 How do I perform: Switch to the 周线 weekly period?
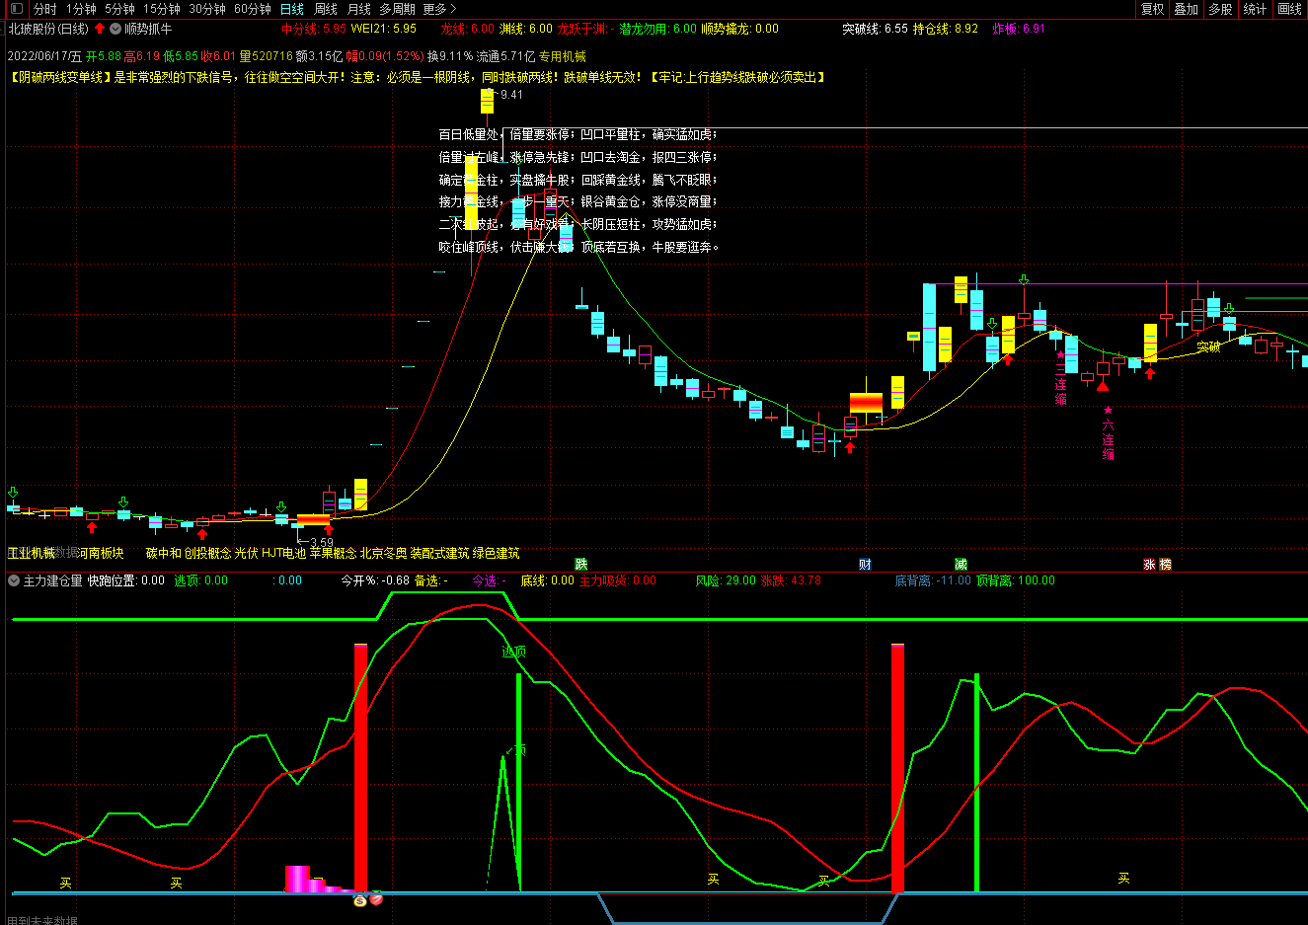(x=326, y=9)
